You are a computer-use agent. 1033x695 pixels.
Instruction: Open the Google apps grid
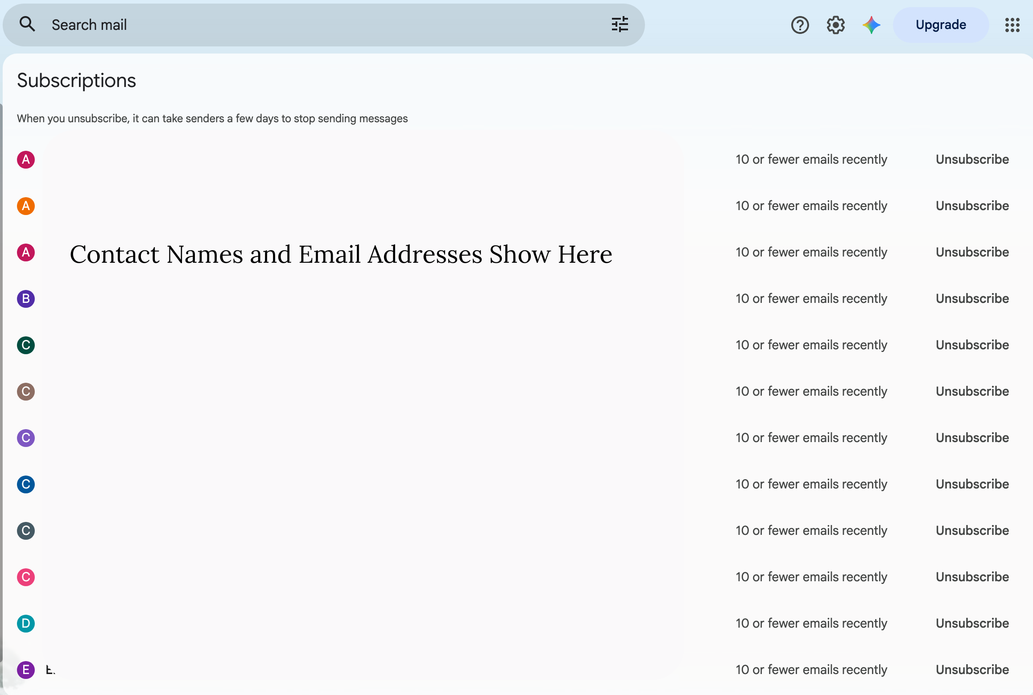click(1012, 25)
